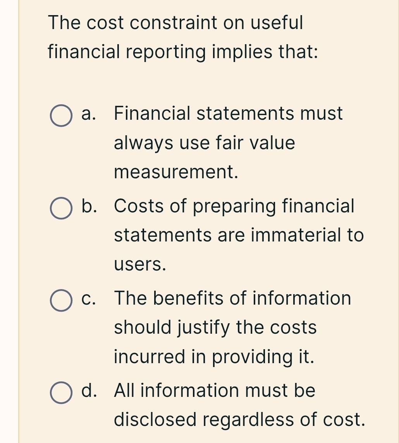The width and height of the screenshot is (399, 443).
Task: Click the "All information must be" answer text
Action: coord(215,390)
